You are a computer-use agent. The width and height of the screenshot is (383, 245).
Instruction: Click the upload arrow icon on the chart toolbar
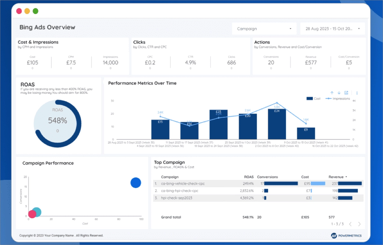click(x=332, y=93)
